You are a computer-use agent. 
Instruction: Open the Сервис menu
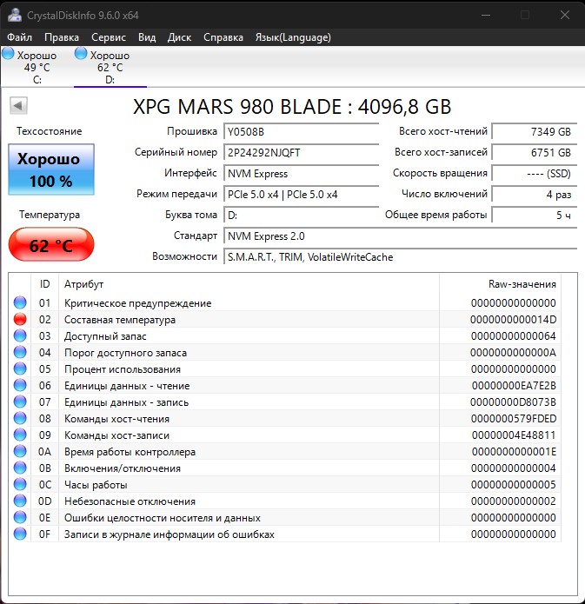pos(109,37)
